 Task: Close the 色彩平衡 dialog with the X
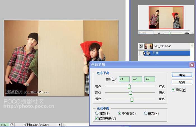(192, 65)
